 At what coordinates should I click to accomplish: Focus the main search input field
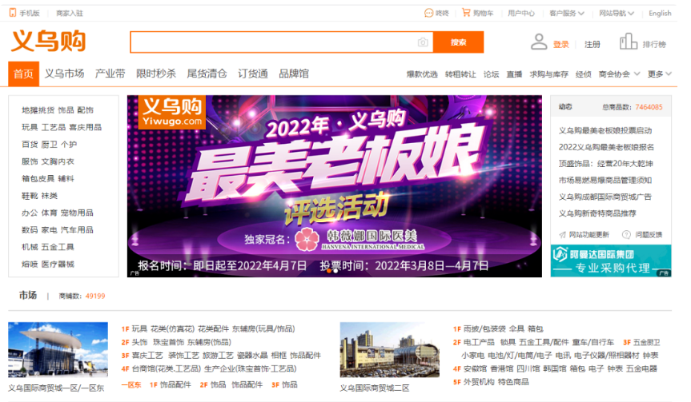point(272,42)
